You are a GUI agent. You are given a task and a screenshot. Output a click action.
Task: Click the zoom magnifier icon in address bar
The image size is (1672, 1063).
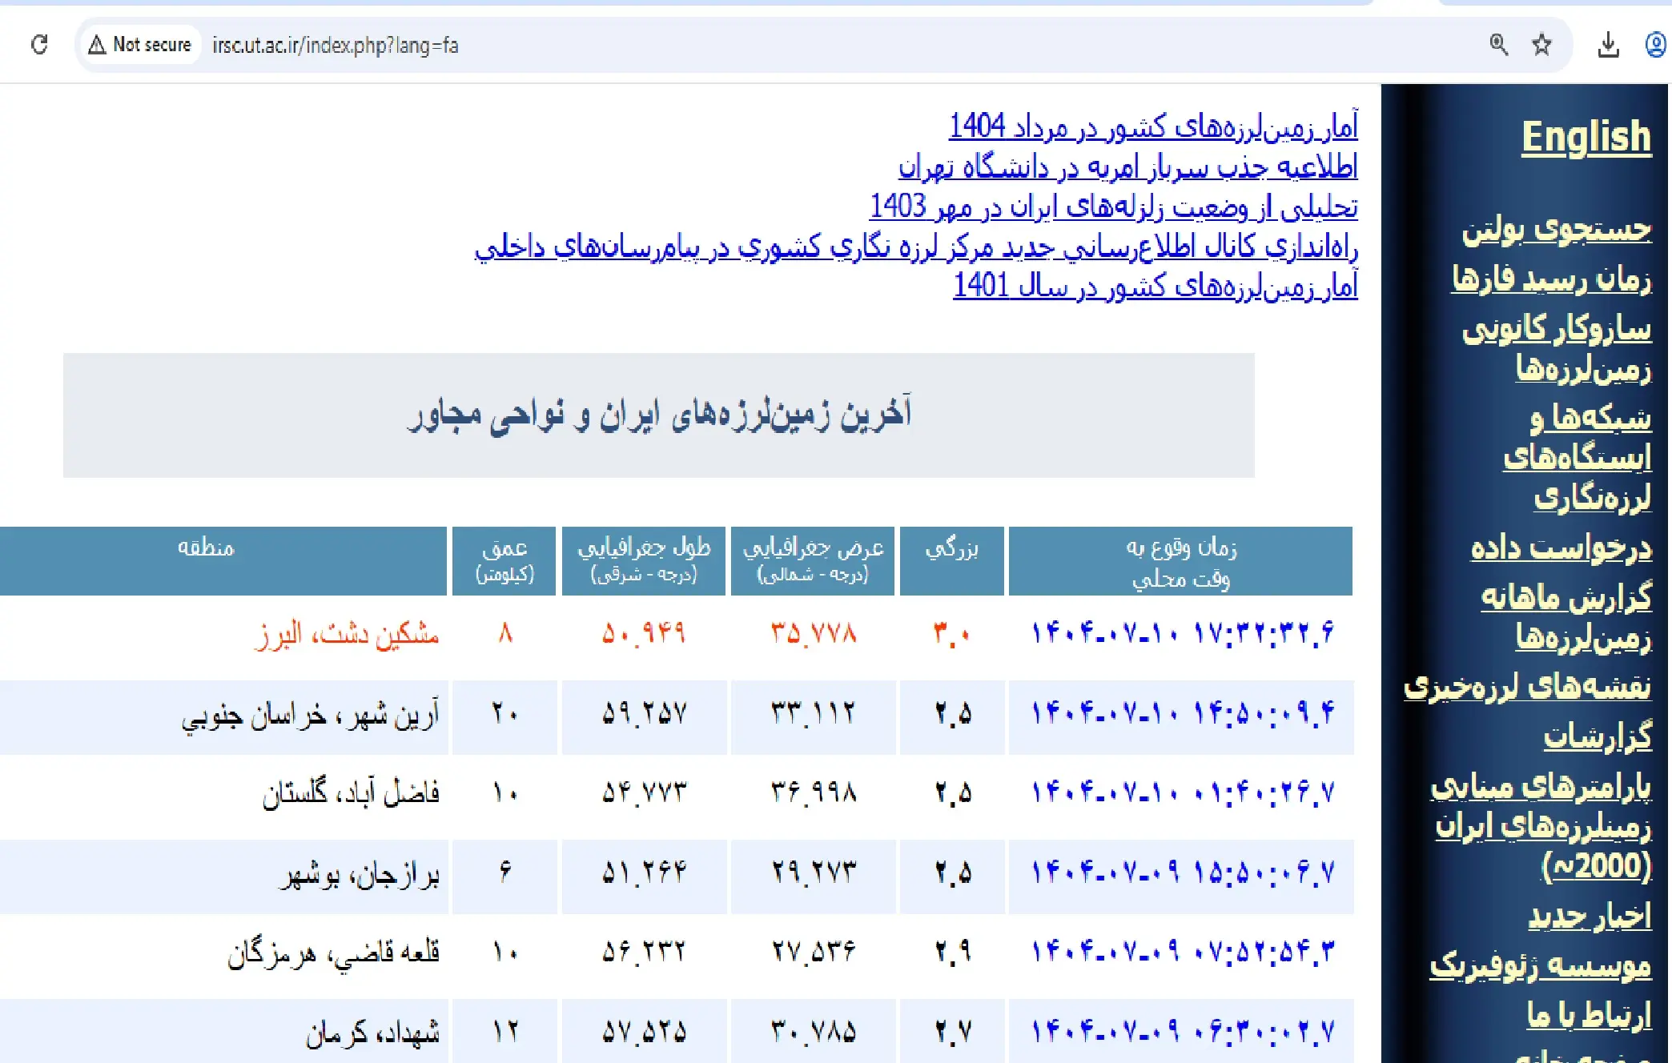1498,45
